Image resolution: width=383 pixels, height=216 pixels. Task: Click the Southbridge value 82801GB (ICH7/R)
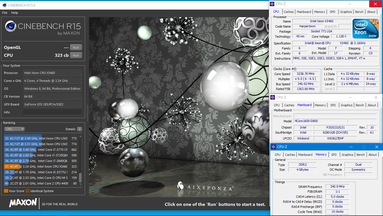coord(335,132)
